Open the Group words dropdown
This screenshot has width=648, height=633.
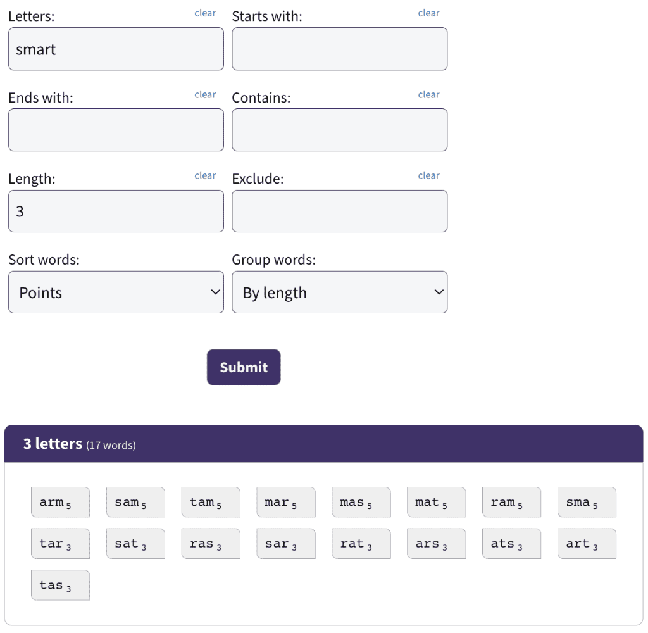pos(339,292)
